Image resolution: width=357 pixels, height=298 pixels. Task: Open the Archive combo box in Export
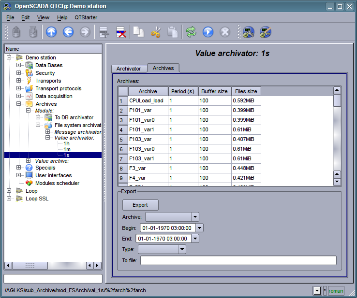tap(172, 217)
